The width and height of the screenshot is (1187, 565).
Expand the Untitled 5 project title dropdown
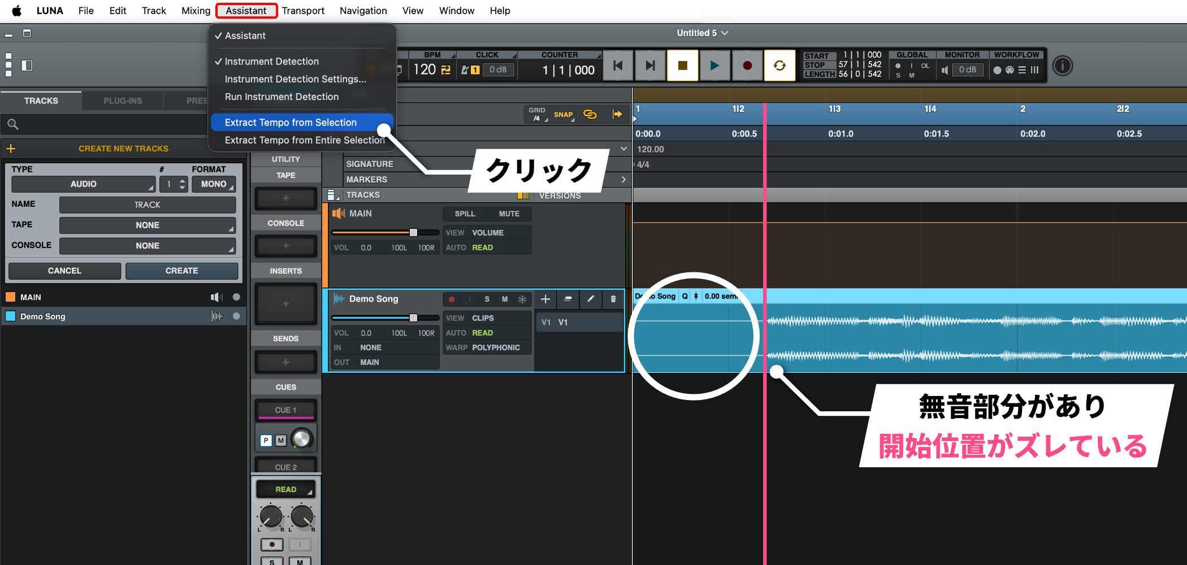pyautogui.click(x=702, y=33)
